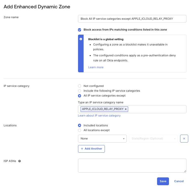Click the Zone name text field
190x188 pixels.
[132, 19]
